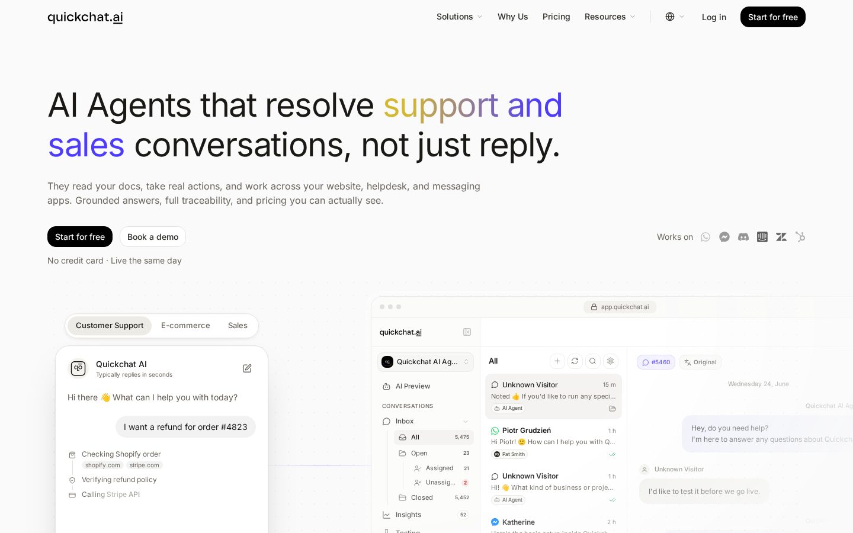
Task: Collapse the Inbox chevron
Action: pos(466,422)
